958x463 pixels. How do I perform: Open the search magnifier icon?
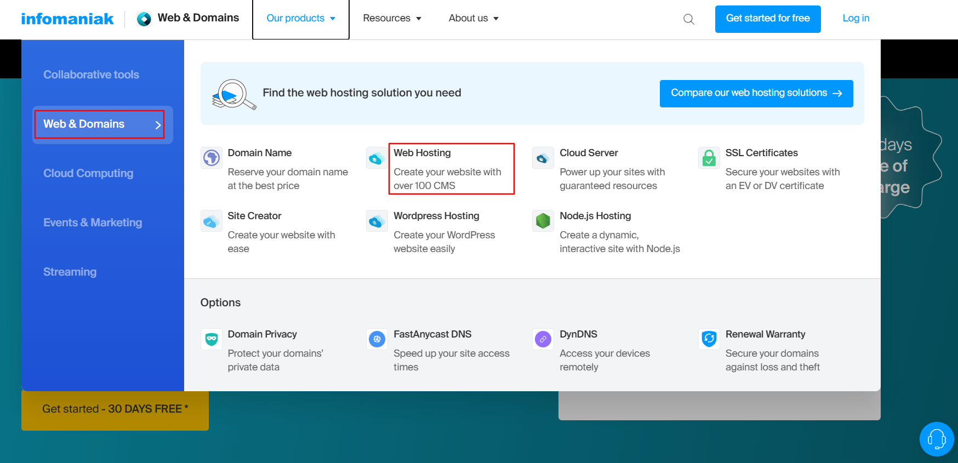(x=689, y=20)
